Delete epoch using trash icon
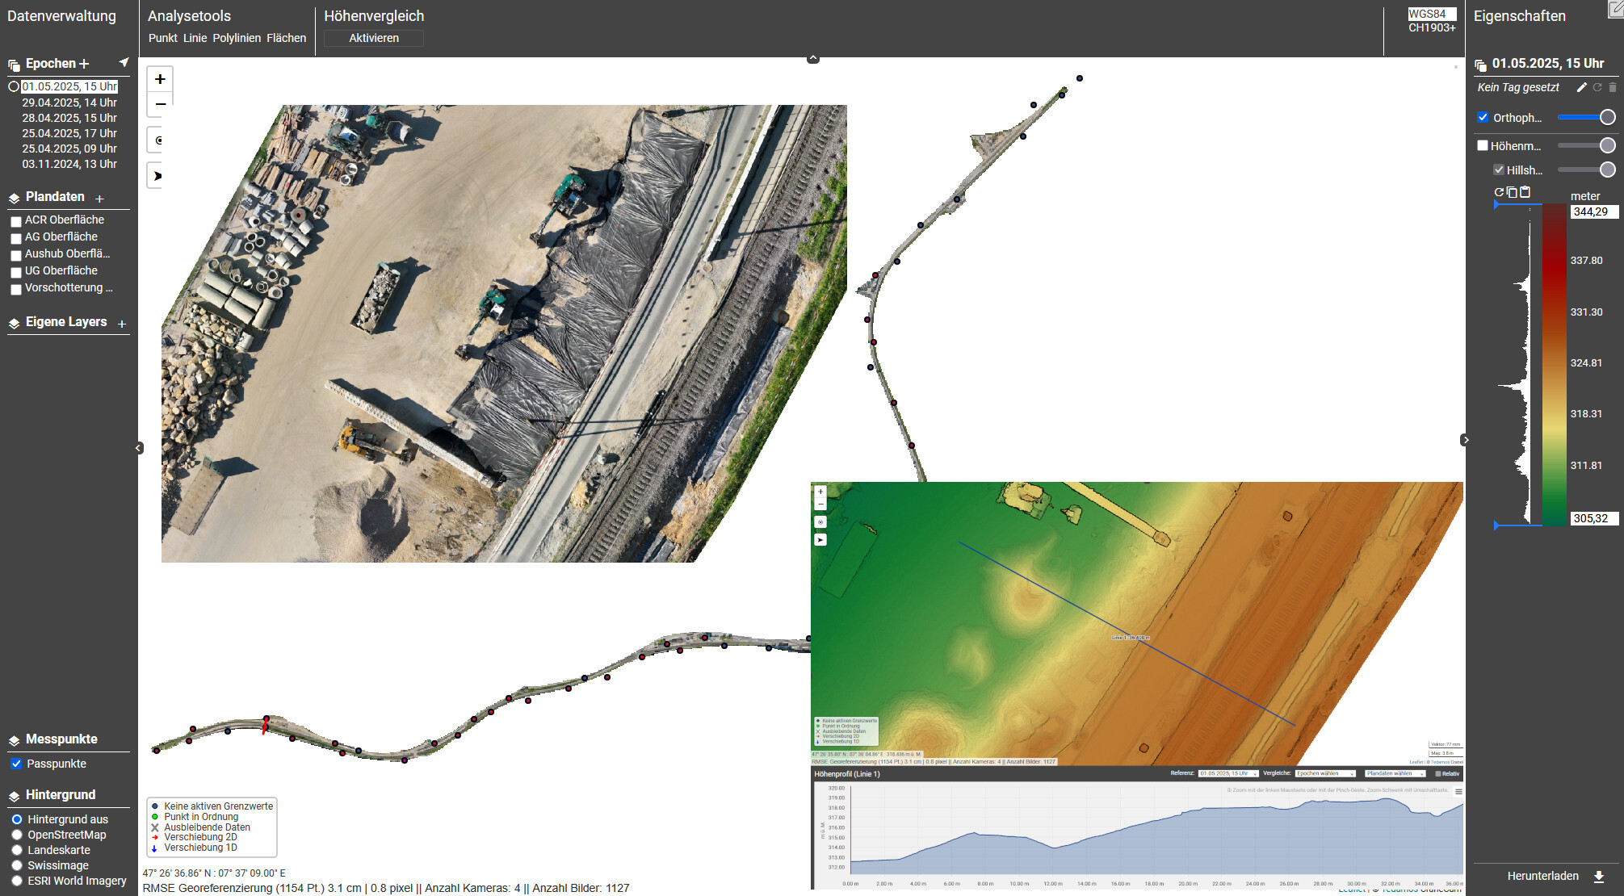The height and width of the screenshot is (896, 1624). click(x=1613, y=87)
